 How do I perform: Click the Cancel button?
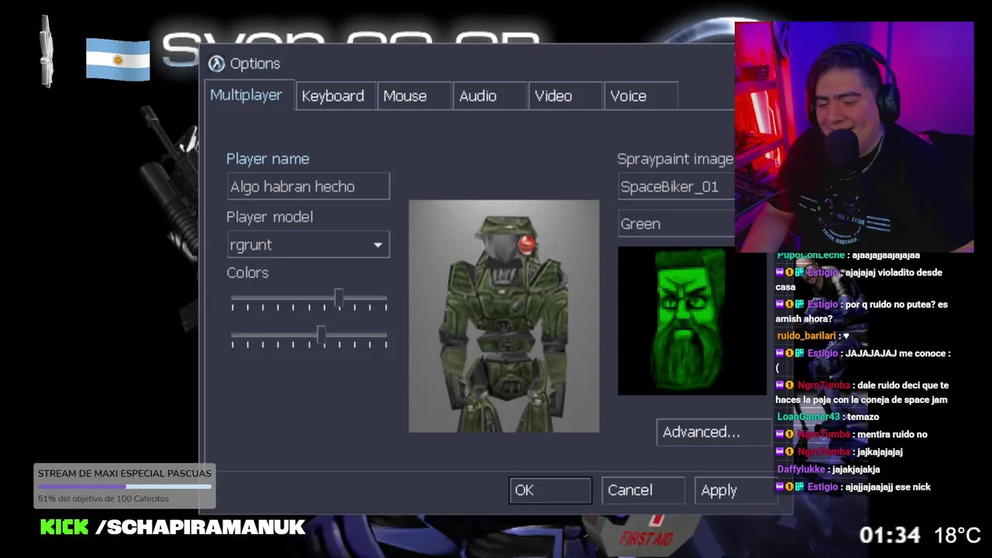[642, 491]
